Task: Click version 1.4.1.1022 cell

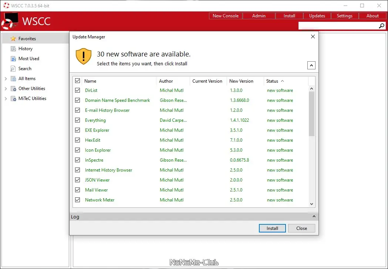Action: click(239, 120)
